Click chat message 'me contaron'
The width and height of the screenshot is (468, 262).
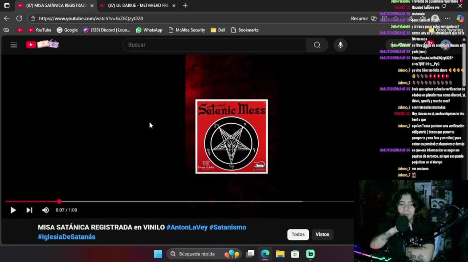pos(420,169)
